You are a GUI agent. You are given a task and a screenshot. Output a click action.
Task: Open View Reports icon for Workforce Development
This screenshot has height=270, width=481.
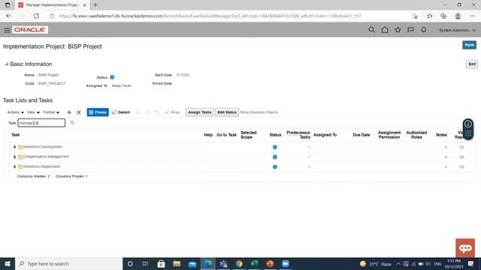coord(461,147)
